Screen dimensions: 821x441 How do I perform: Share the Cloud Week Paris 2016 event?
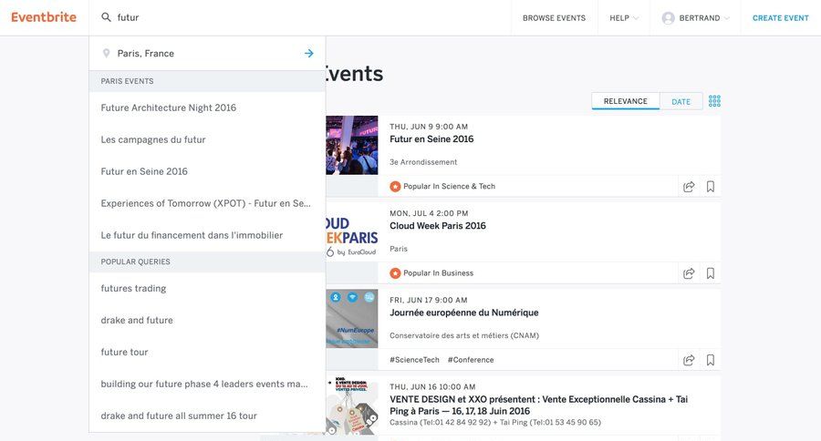coord(689,273)
